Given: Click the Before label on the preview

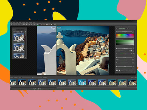Looking at the screenshot, I should point(53,28).
